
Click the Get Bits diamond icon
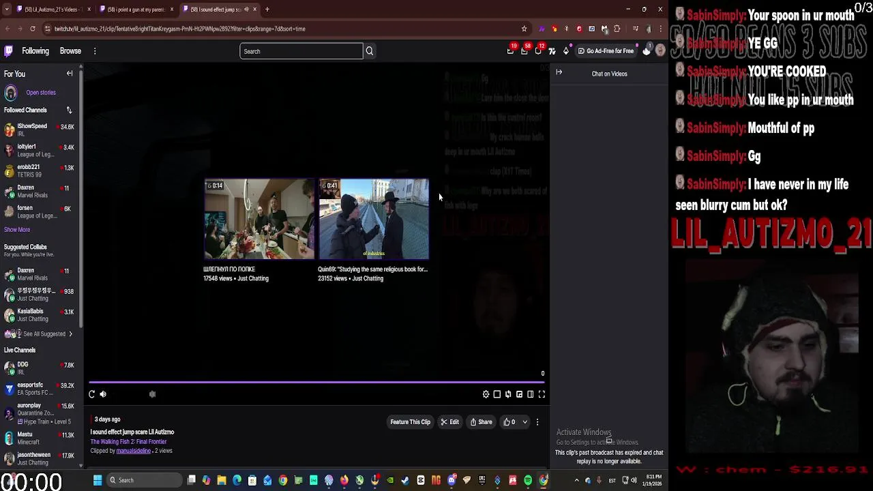tap(565, 51)
